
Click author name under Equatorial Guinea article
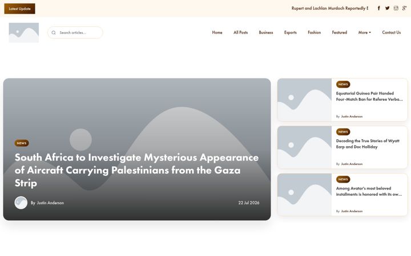click(x=352, y=117)
